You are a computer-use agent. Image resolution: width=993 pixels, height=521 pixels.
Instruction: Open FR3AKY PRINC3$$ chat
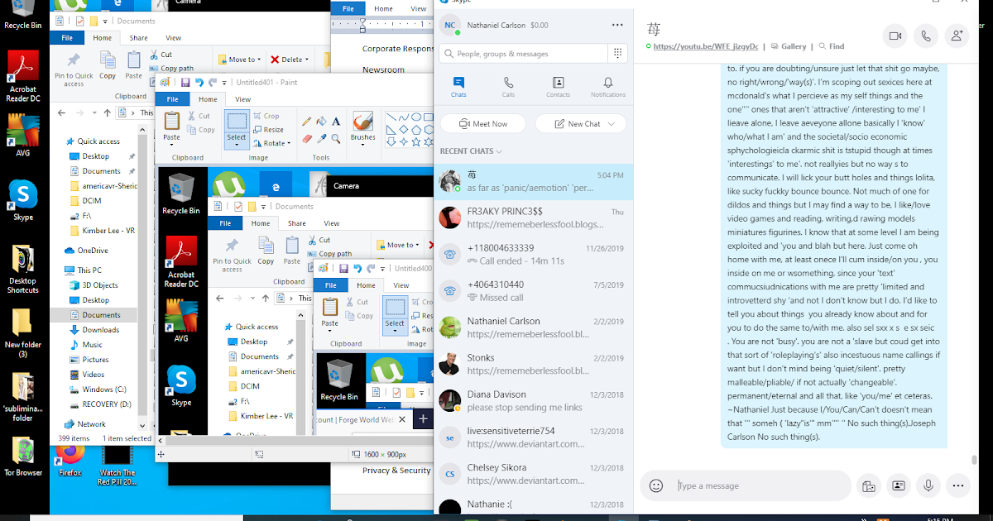(534, 217)
